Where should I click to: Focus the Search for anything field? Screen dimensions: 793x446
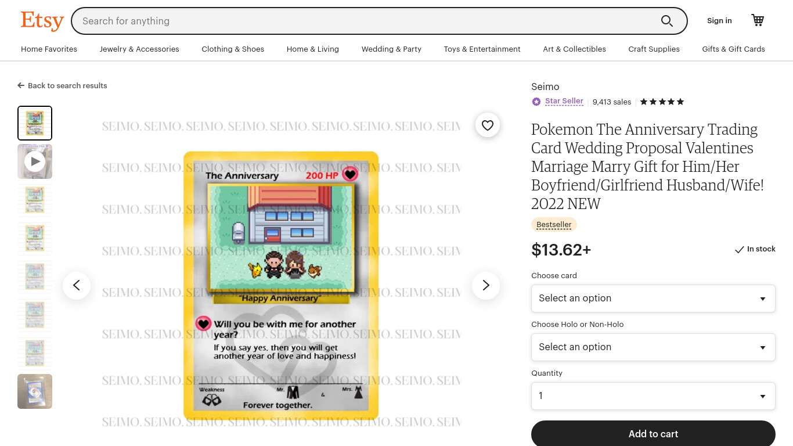[x=366, y=21]
